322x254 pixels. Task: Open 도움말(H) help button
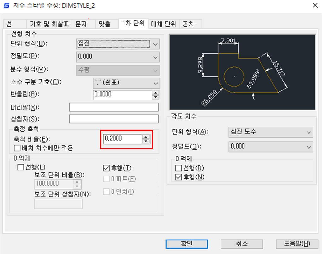(x=297, y=244)
